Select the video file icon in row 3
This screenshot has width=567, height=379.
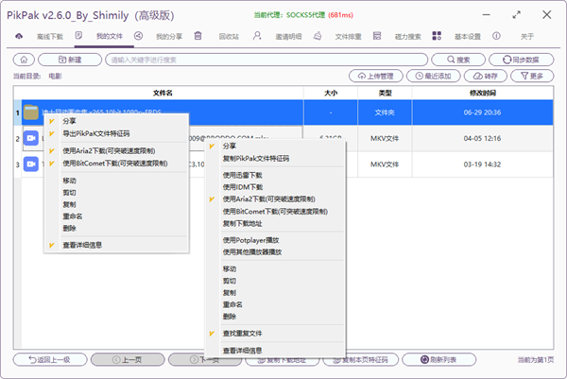tap(31, 164)
